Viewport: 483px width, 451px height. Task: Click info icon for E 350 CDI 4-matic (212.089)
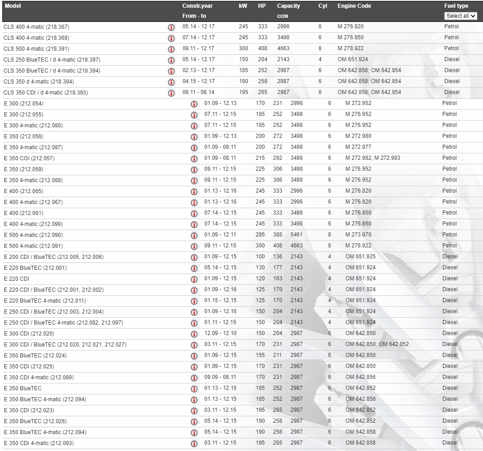(x=194, y=378)
